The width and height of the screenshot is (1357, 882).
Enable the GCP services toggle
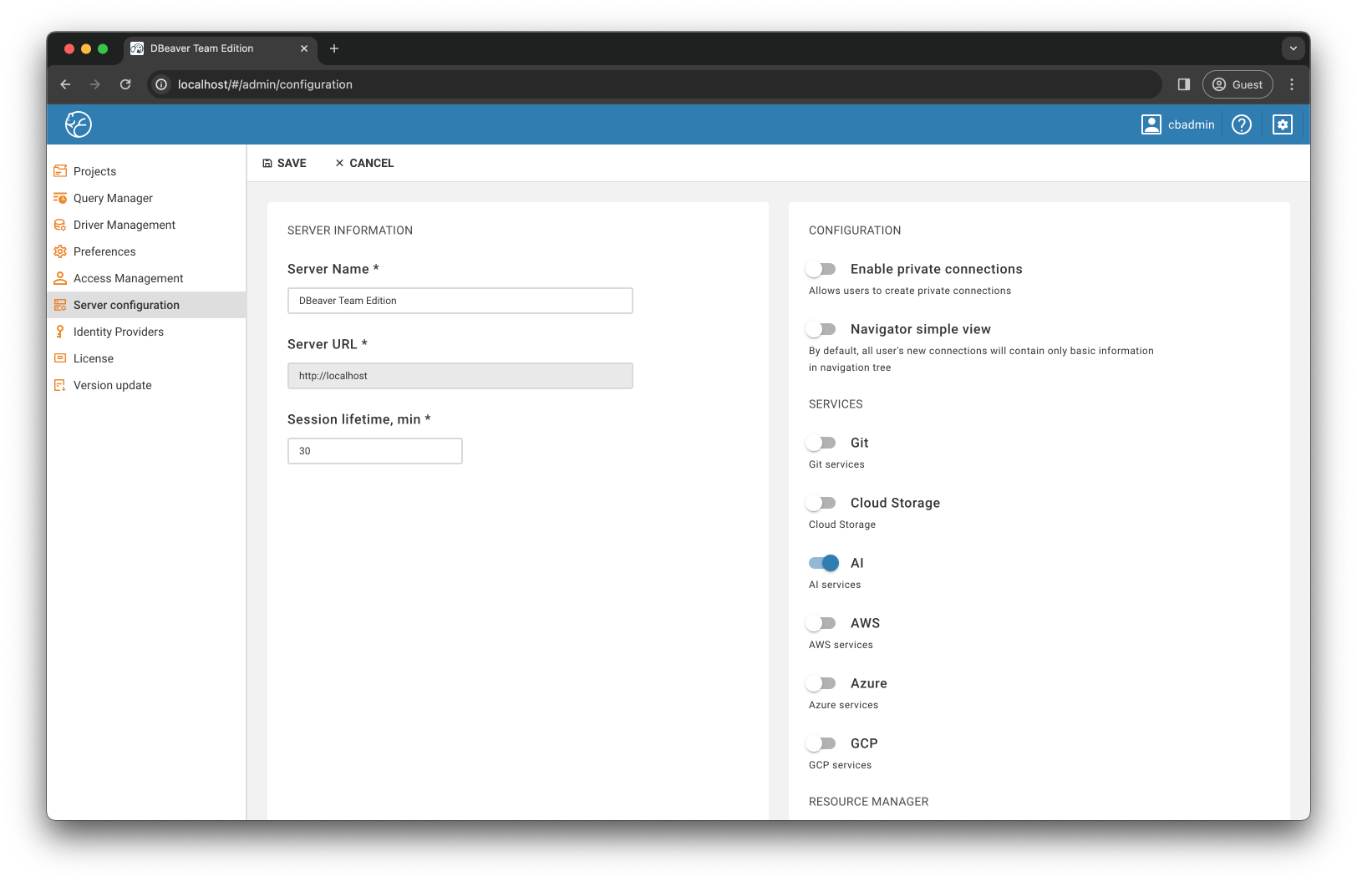tap(821, 743)
